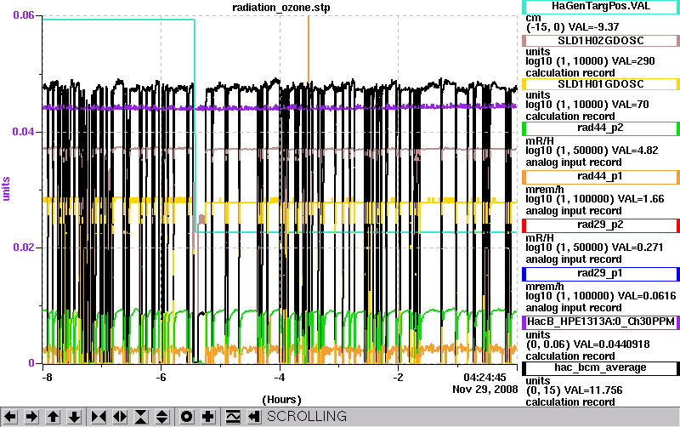Screen dimensions: 680x427
Task: Click the plus crosshair icon
Action: click(208, 417)
